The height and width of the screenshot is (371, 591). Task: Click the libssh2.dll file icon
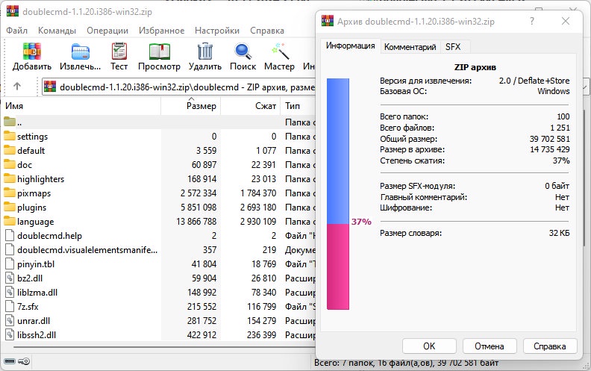(10, 335)
